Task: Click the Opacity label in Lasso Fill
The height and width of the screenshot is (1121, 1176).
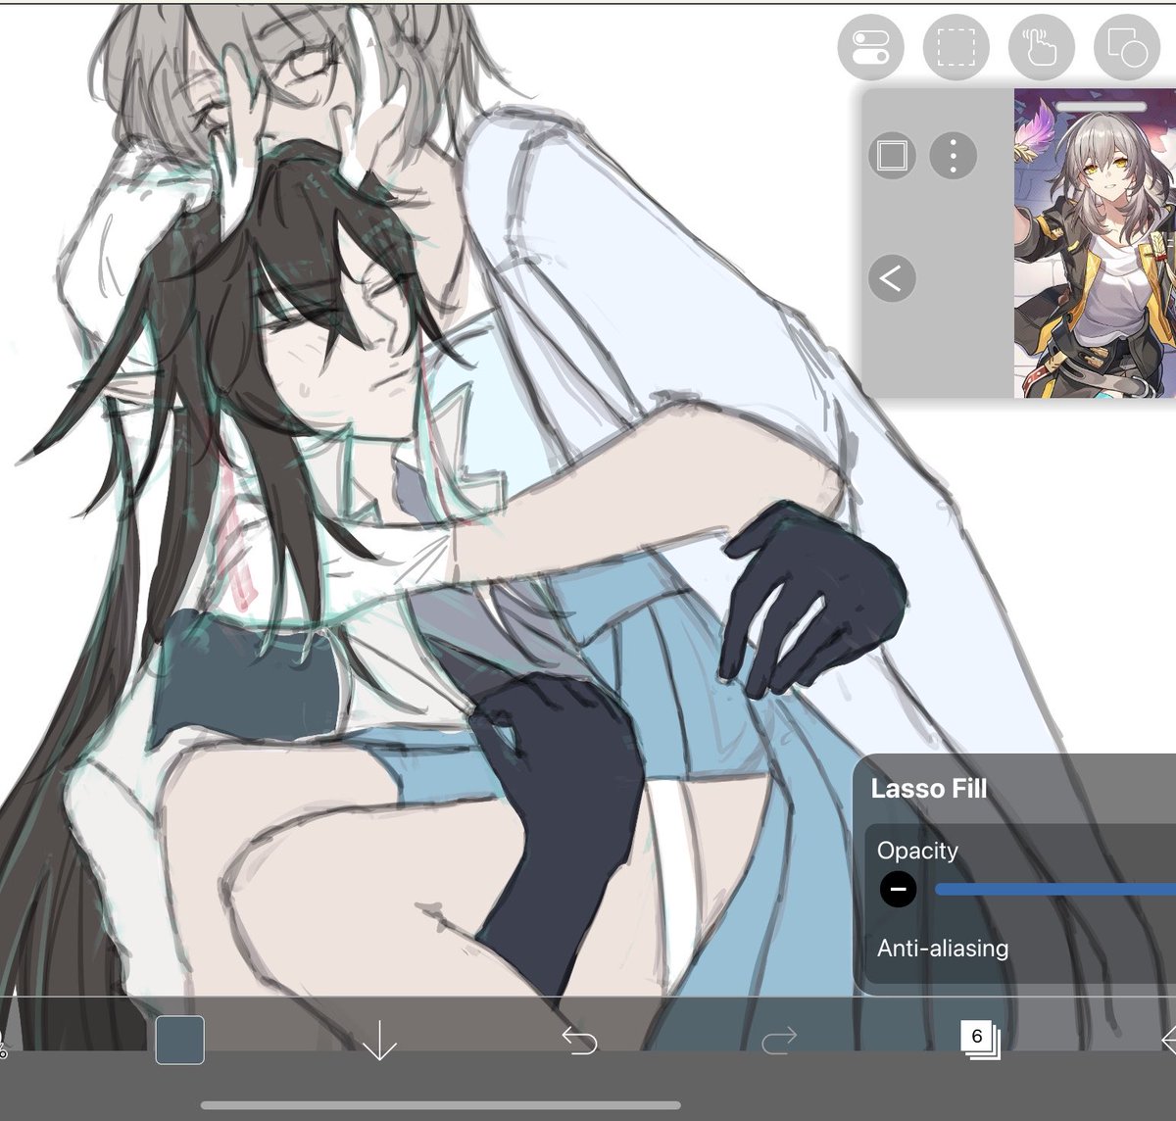Action: [917, 851]
